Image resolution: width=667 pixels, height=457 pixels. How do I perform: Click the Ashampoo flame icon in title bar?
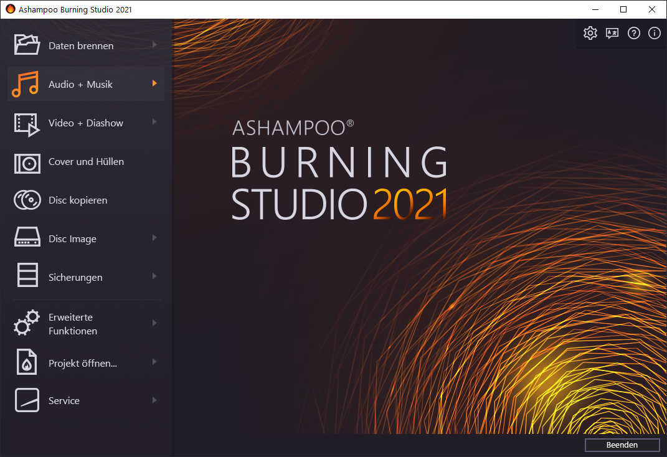10,9
